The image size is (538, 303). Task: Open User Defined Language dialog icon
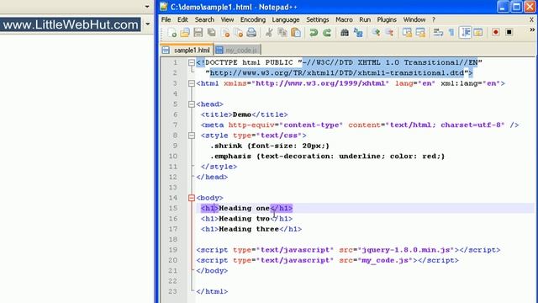click(478, 33)
